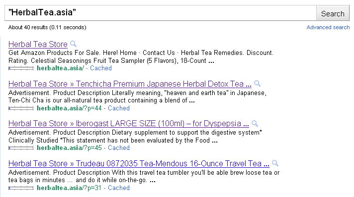Viewport: 354px width, 197px height.
Task: Click the PageRank bar beside herbaltea.asia/?p=31
Action: click(21, 188)
